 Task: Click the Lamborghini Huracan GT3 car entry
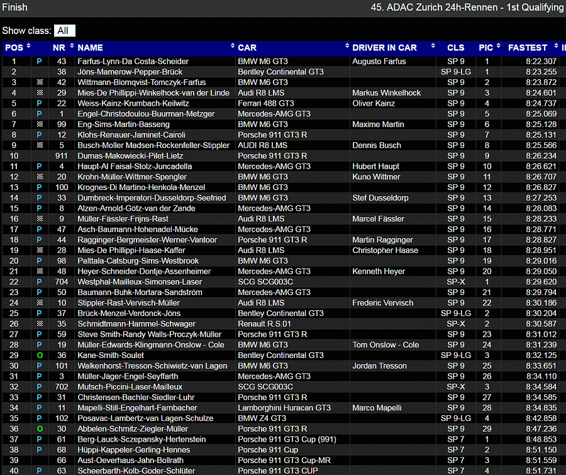pyautogui.click(x=284, y=408)
